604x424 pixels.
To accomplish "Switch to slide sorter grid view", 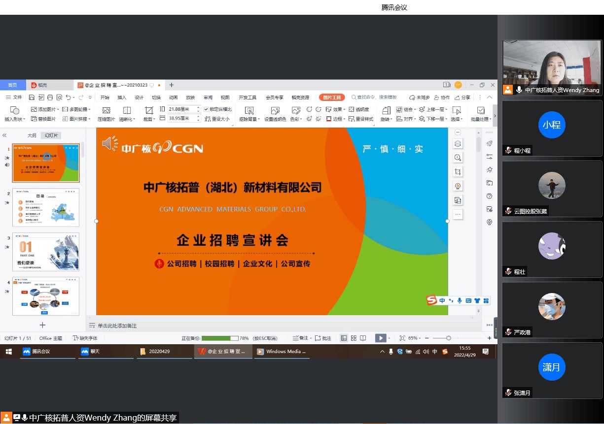I will [x=354, y=338].
